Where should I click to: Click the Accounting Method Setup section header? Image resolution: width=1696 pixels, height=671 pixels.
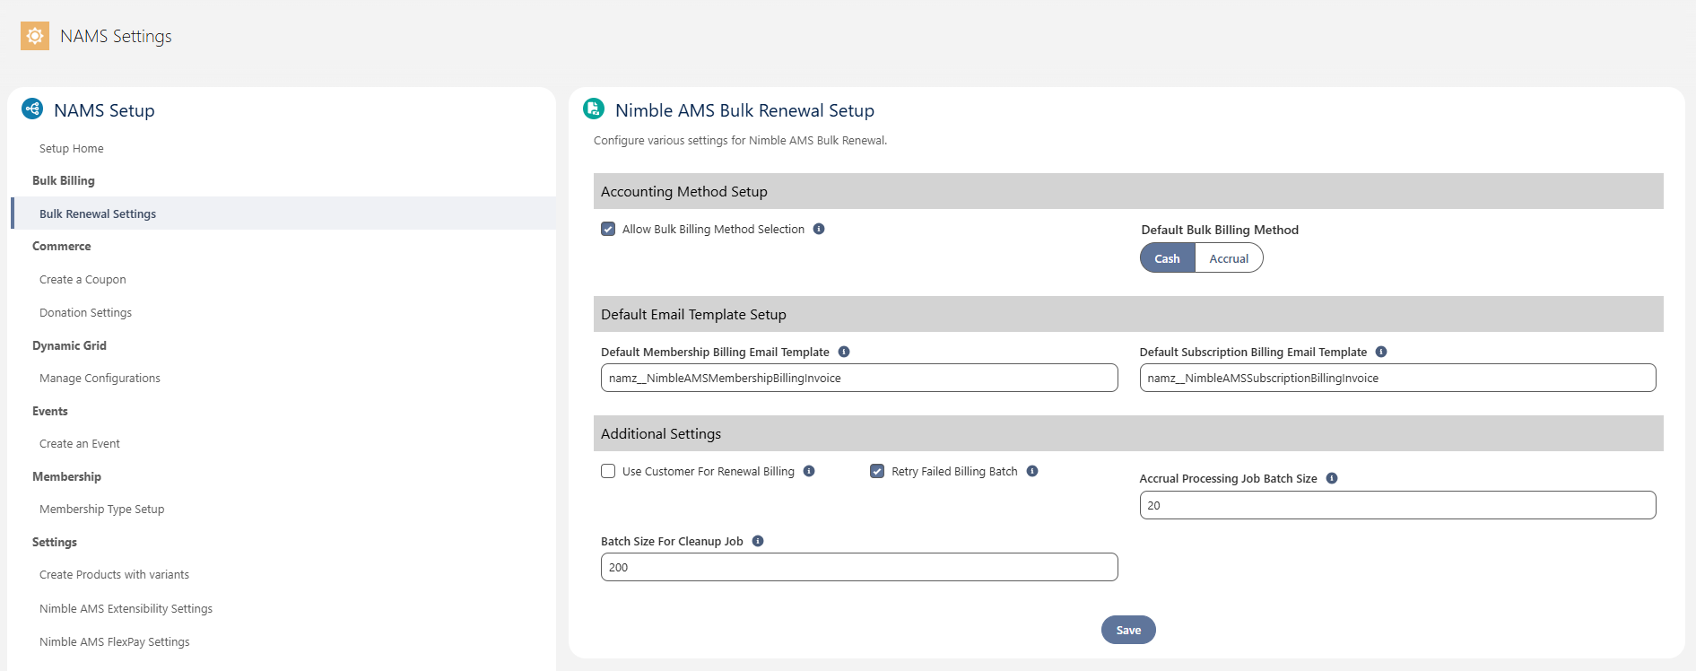pyautogui.click(x=1128, y=191)
